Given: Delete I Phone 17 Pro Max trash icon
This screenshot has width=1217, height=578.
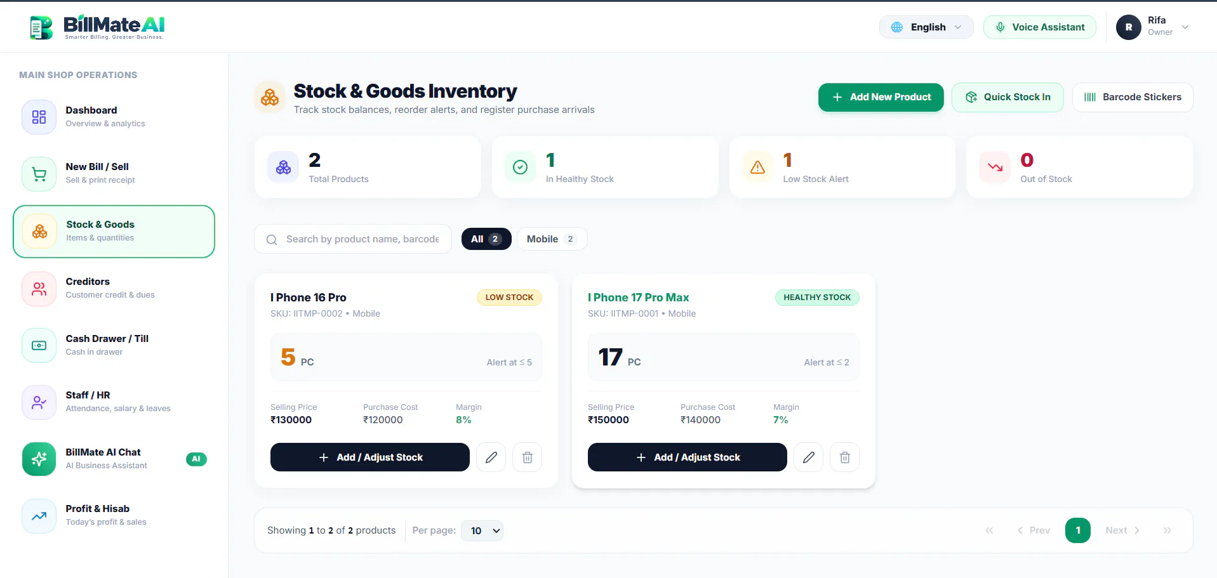Looking at the screenshot, I should point(844,457).
